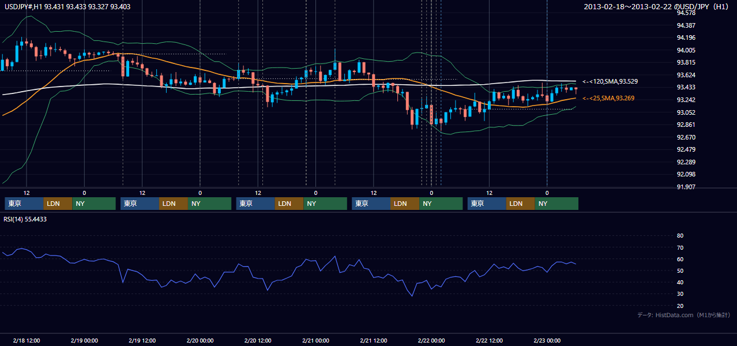This screenshot has height=346, width=737.
Task: Click the 2/18 12:00 time axis label
Action: pyautogui.click(x=27, y=340)
